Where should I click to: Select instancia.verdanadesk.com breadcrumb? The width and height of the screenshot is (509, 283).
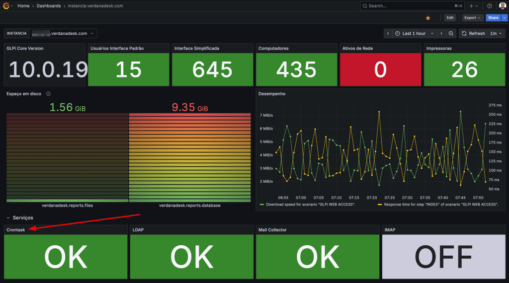tap(95, 6)
